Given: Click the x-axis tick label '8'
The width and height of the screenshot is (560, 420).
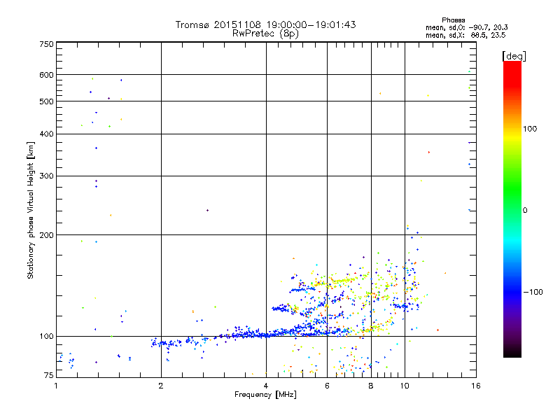Looking at the screenshot, I should 371,386.
